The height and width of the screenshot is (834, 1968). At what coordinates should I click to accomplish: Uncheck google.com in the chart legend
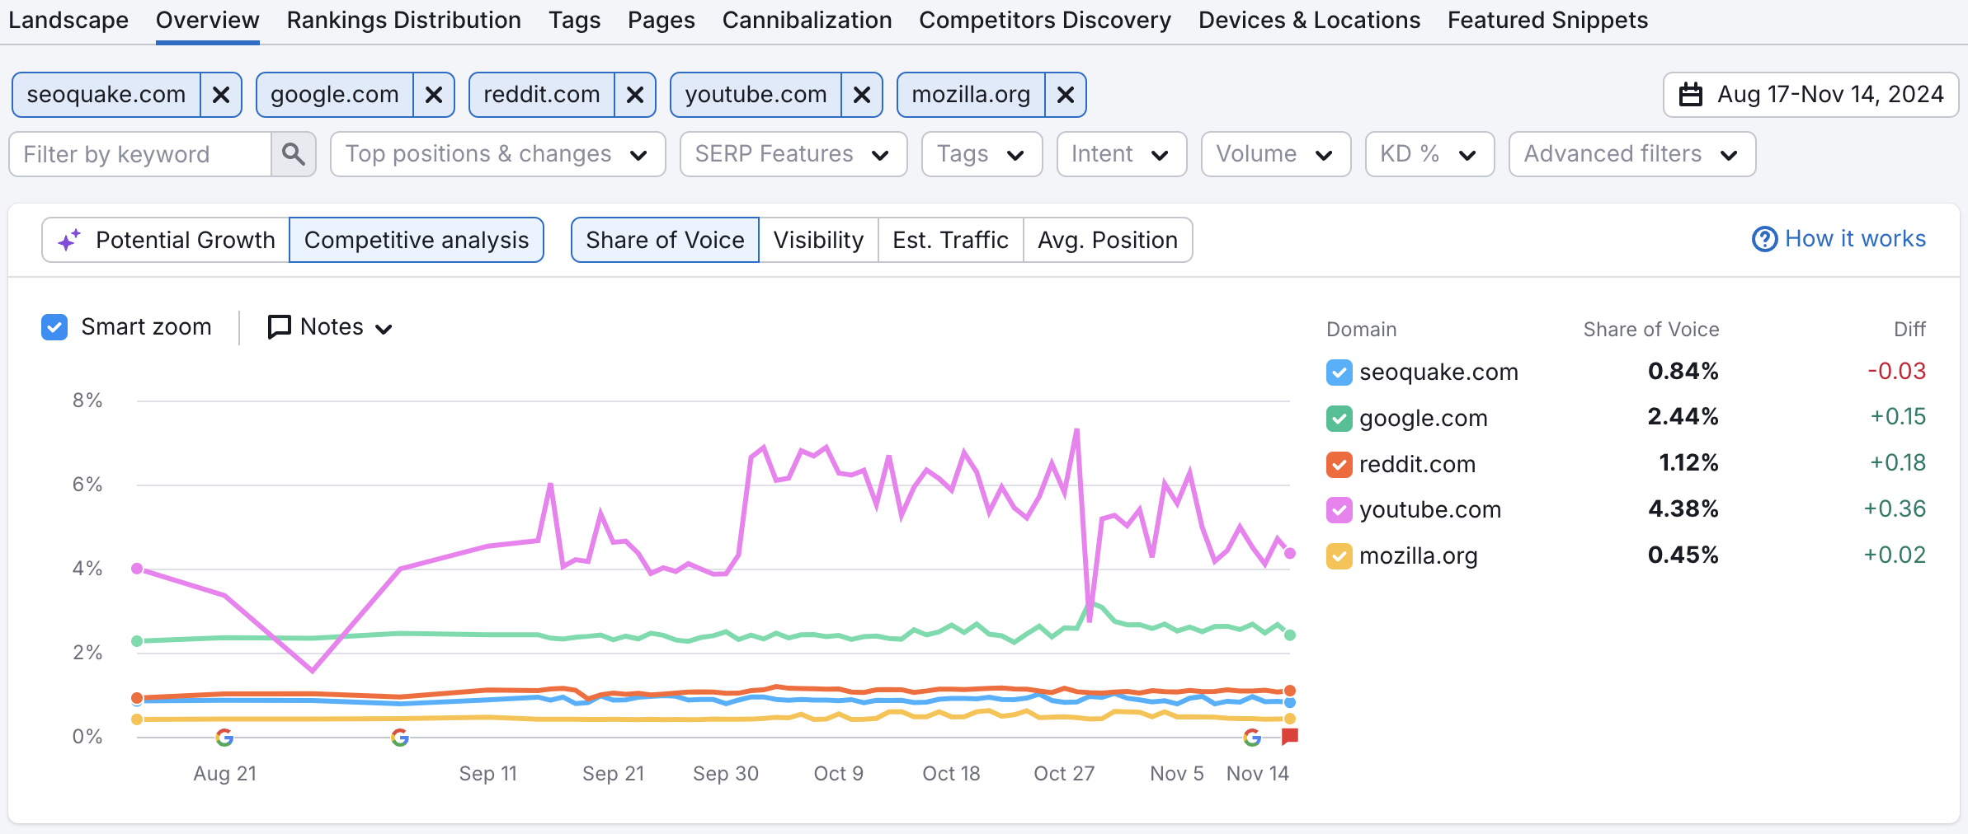(1339, 419)
